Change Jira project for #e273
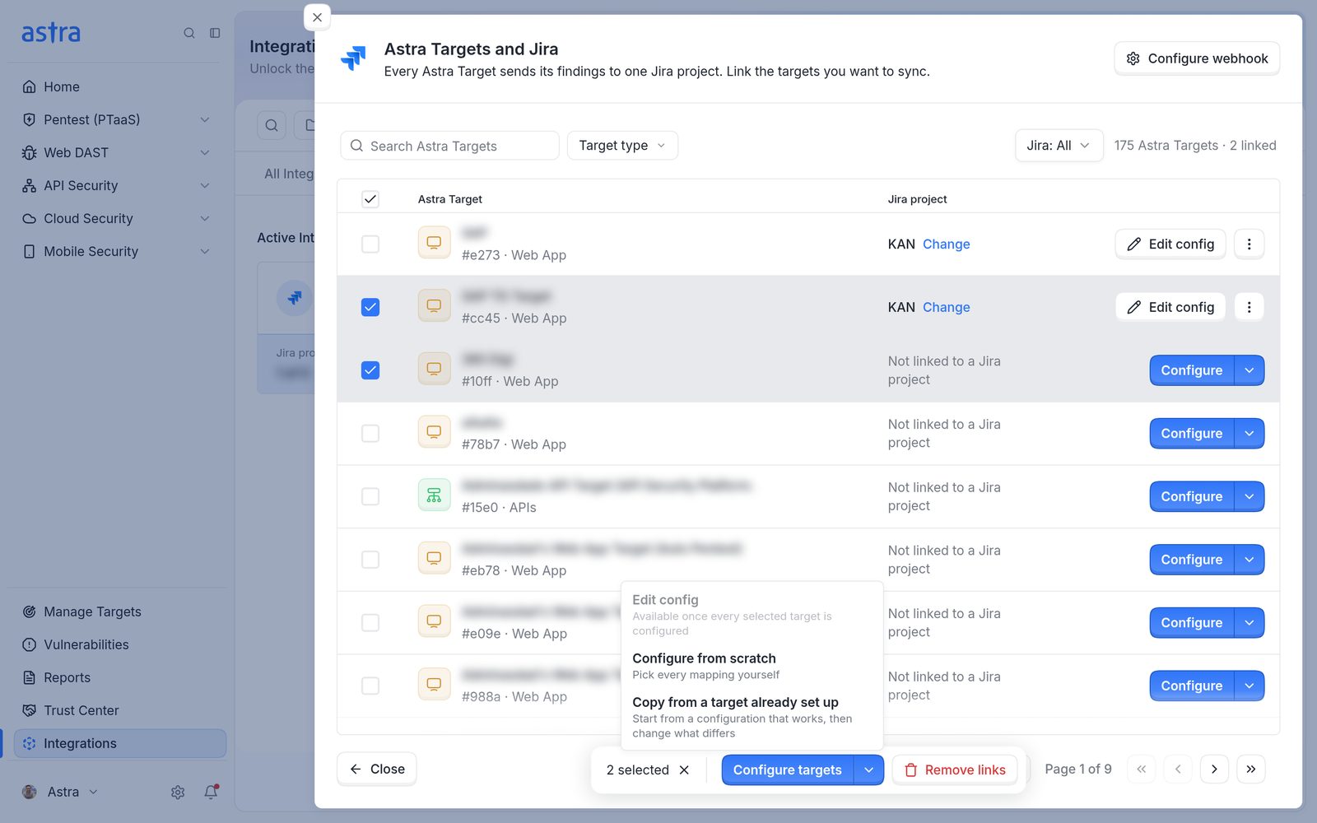 (946, 244)
